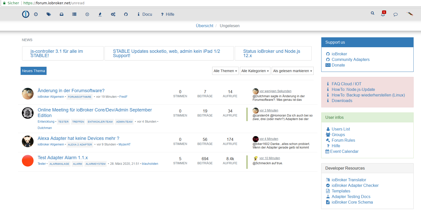Open the search magnifier icon
The height and width of the screenshot is (213, 421).
(373, 13)
